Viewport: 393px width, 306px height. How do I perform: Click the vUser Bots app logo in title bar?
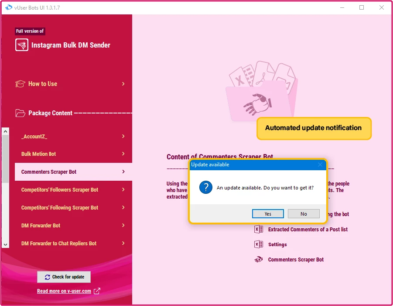click(x=9, y=7)
